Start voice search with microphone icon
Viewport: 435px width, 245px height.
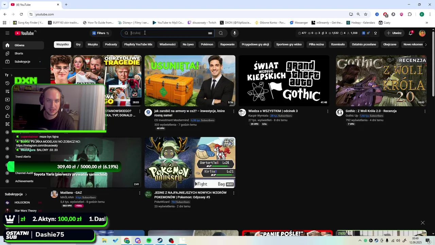(x=234, y=33)
